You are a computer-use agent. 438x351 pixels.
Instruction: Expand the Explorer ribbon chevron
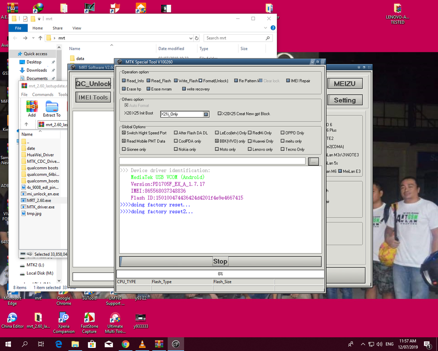pos(265,28)
